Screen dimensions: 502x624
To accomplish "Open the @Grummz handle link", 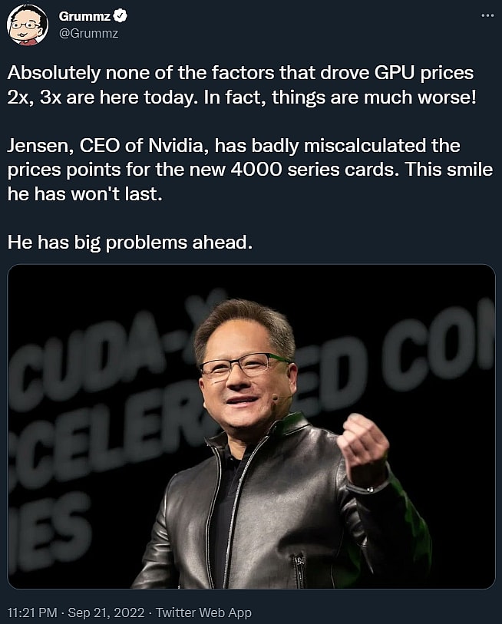I will [88, 32].
